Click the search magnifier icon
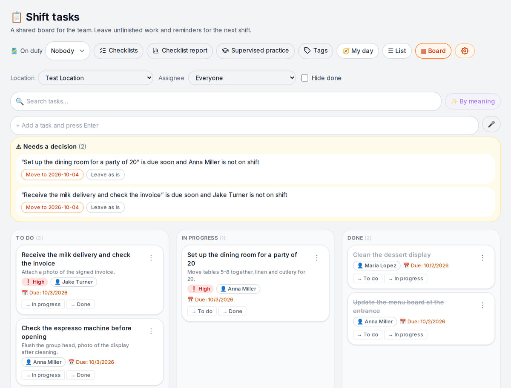 coord(20,101)
